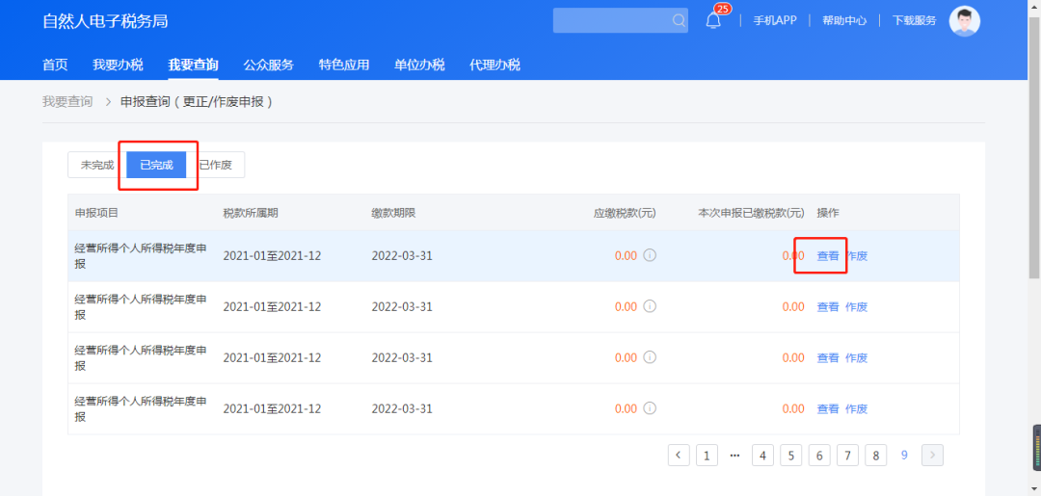This screenshot has height=496, width=1041.
Task: Click second row 2021-01至2021-12 period
Action: tap(272, 307)
